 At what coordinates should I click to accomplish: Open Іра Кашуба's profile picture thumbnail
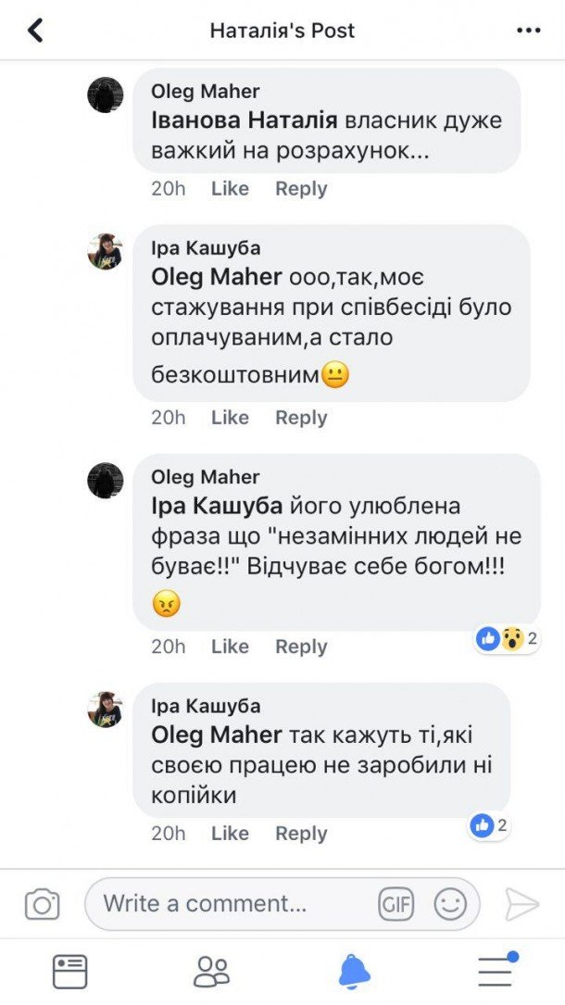105,252
